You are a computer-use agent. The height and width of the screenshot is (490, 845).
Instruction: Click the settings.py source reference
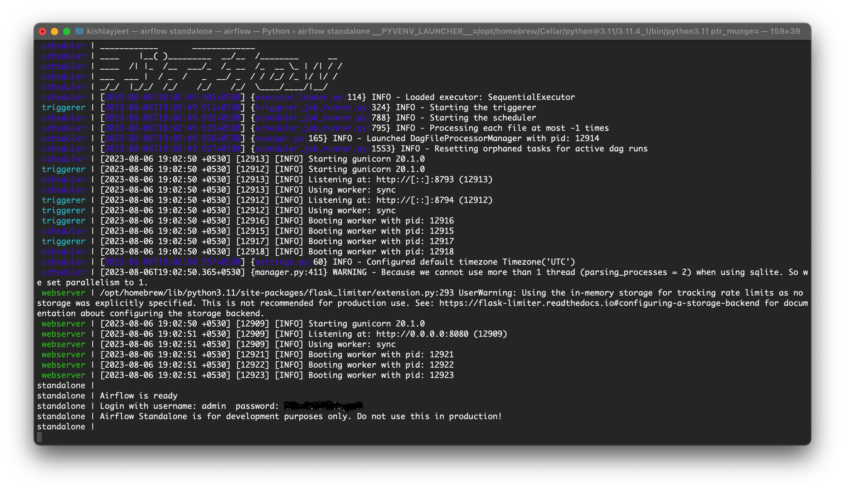284,262
